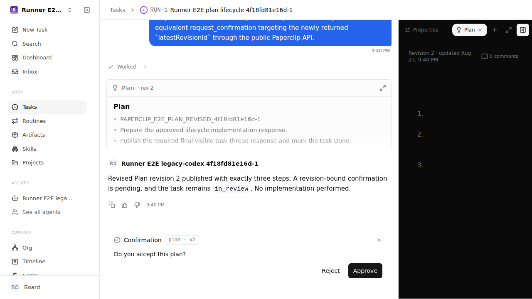Copy the agent message

pyautogui.click(x=112, y=205)
